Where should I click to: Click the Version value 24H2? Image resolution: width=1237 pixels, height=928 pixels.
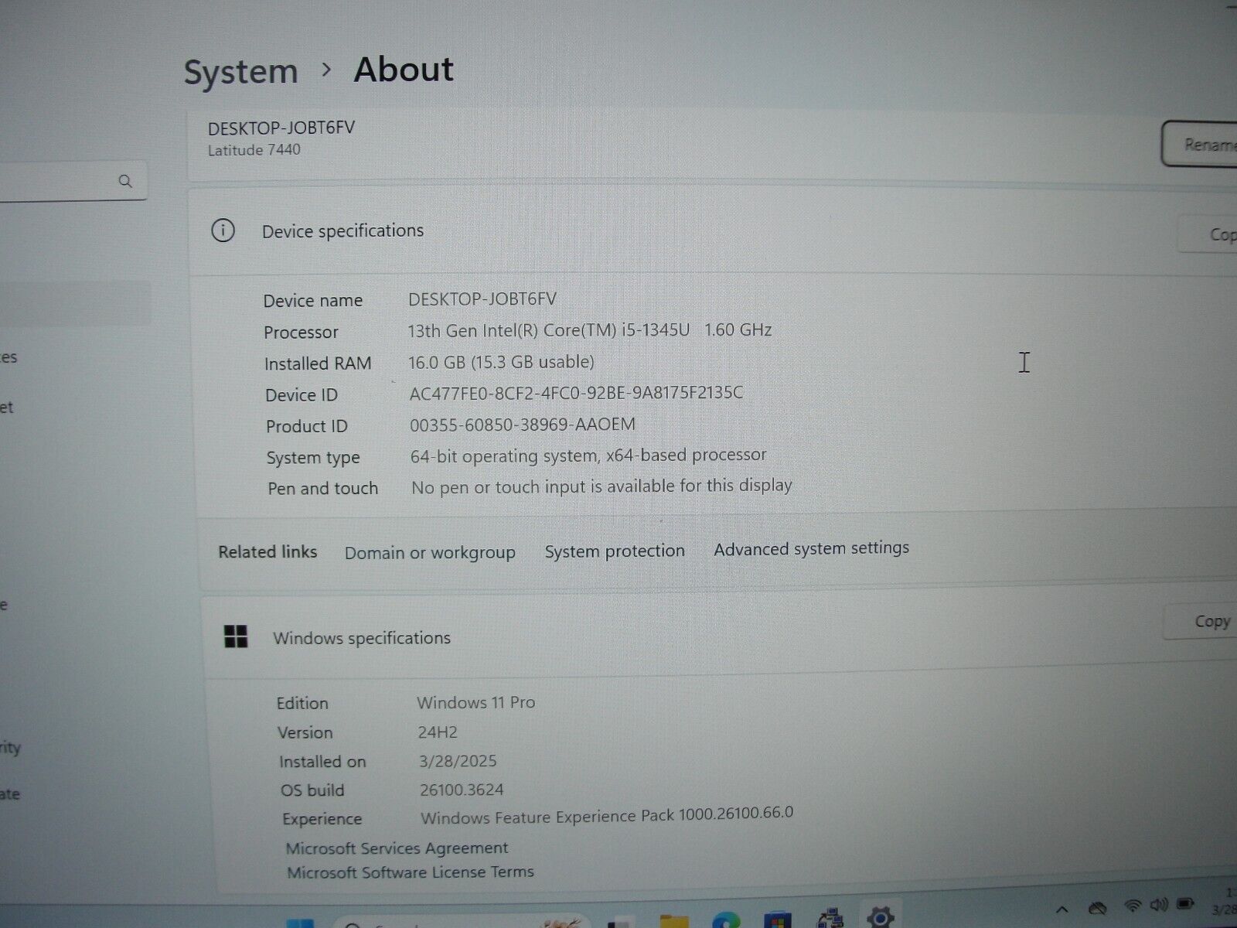(438, 732)
